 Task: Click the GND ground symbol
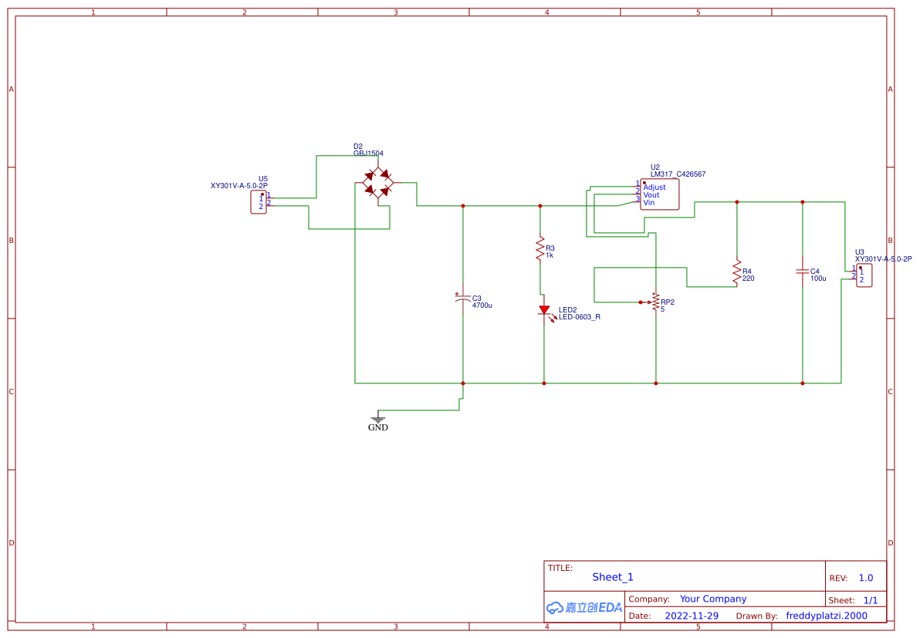click(x=377, y=420)
